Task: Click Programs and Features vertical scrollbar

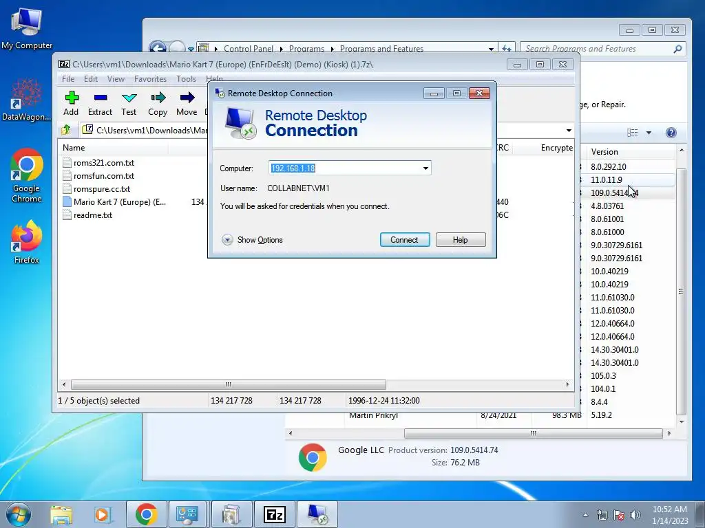Action: [x=681, y=291]
